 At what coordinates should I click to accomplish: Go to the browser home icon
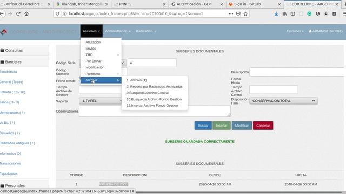[x=26, y=13]
